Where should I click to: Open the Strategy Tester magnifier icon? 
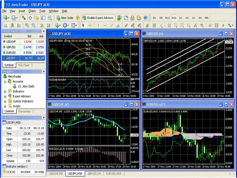(50, 18)
